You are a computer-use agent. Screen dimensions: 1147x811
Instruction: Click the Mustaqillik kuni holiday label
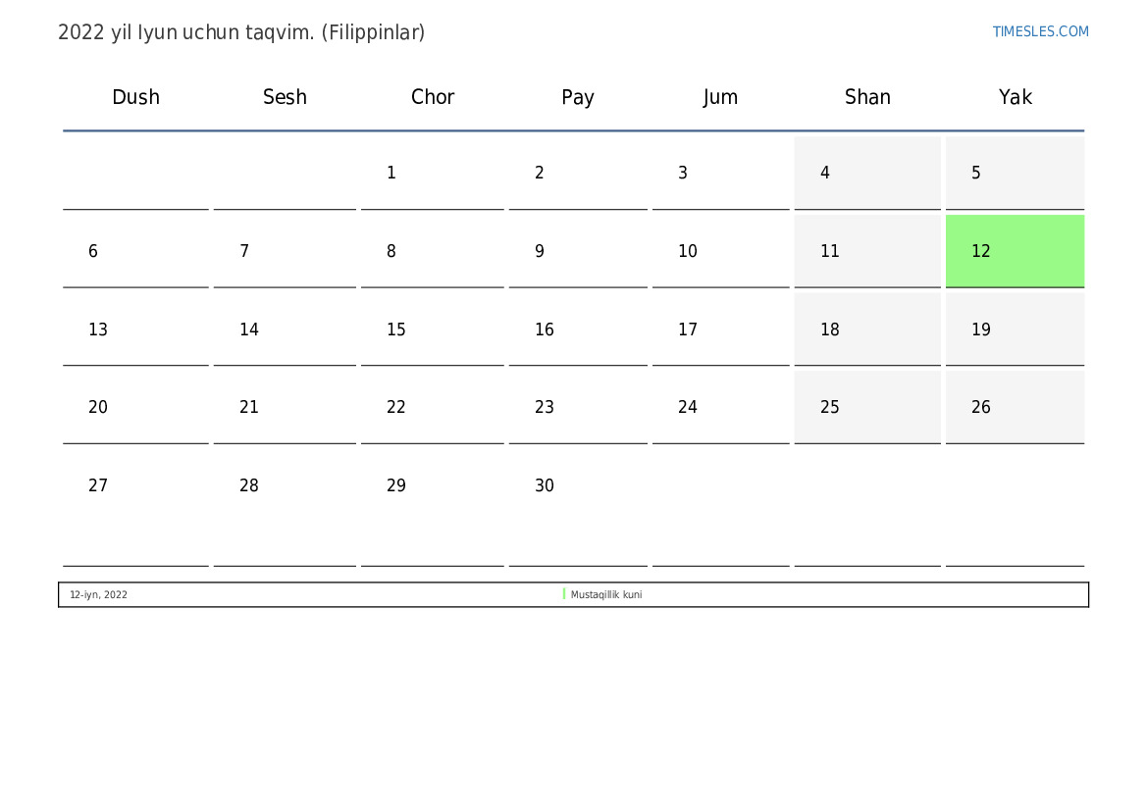(x=605, y=594)
